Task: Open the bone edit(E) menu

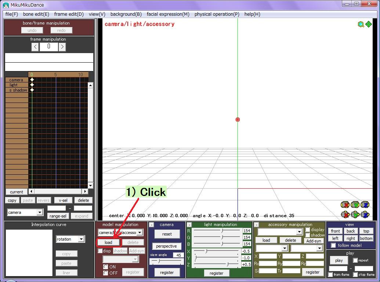Action: 36,14
